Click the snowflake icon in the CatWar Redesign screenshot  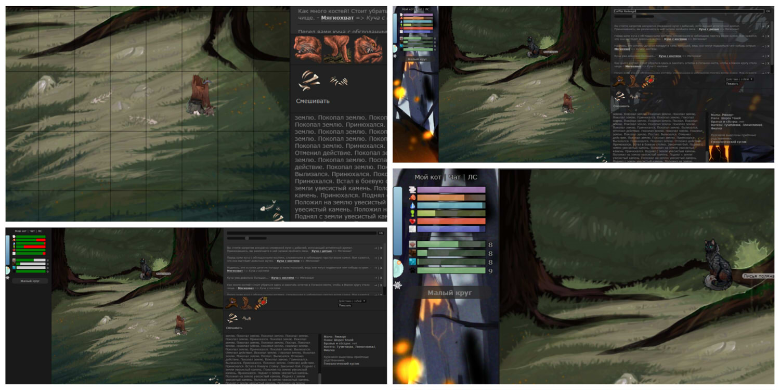pyautogui.click(x=395, y=56)
